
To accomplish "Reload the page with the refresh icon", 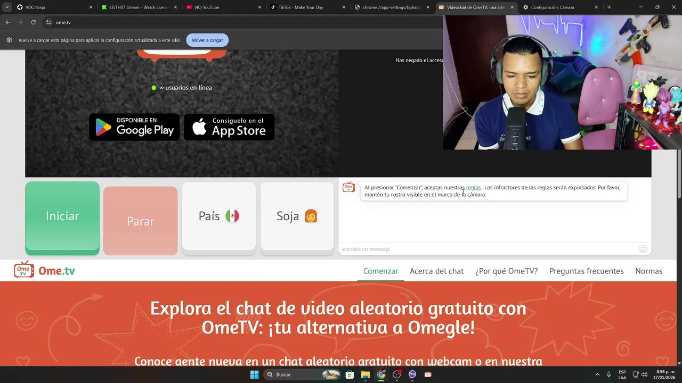I will pyautogui.click(x=33, y=22).
